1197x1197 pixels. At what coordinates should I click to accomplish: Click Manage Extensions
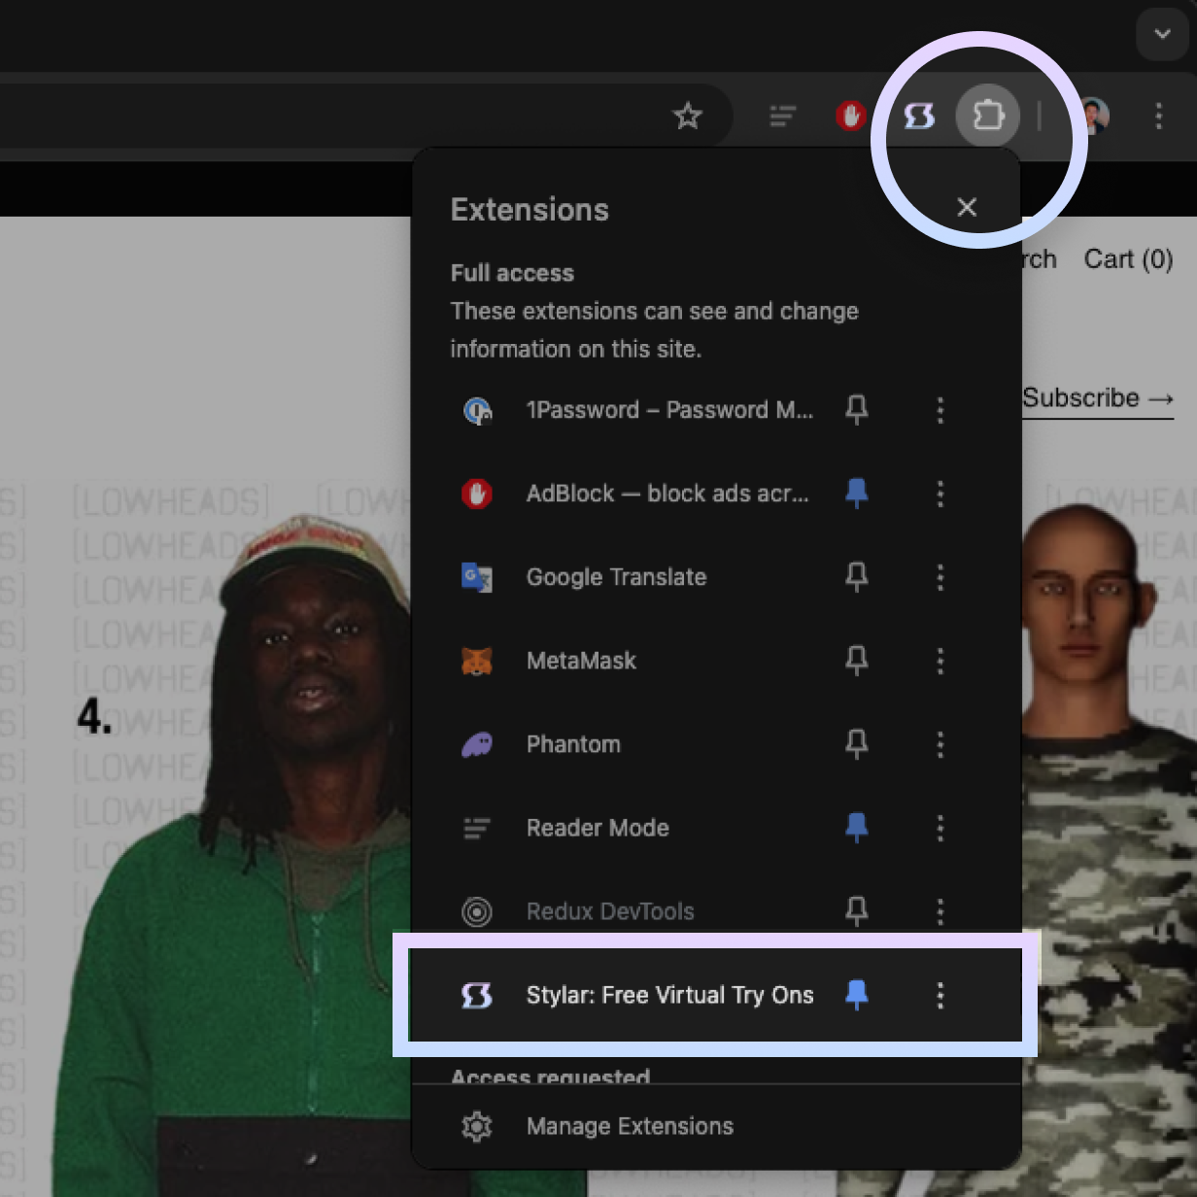click(x=630, y=1126)
